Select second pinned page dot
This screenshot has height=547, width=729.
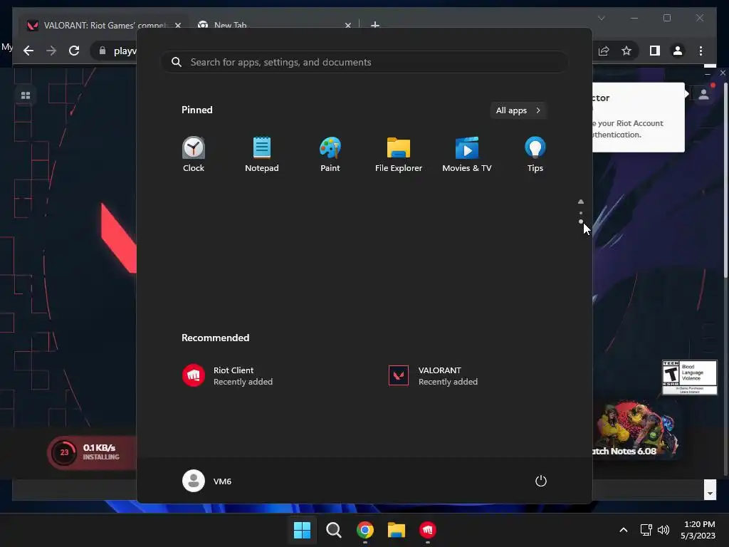[581, 222]
